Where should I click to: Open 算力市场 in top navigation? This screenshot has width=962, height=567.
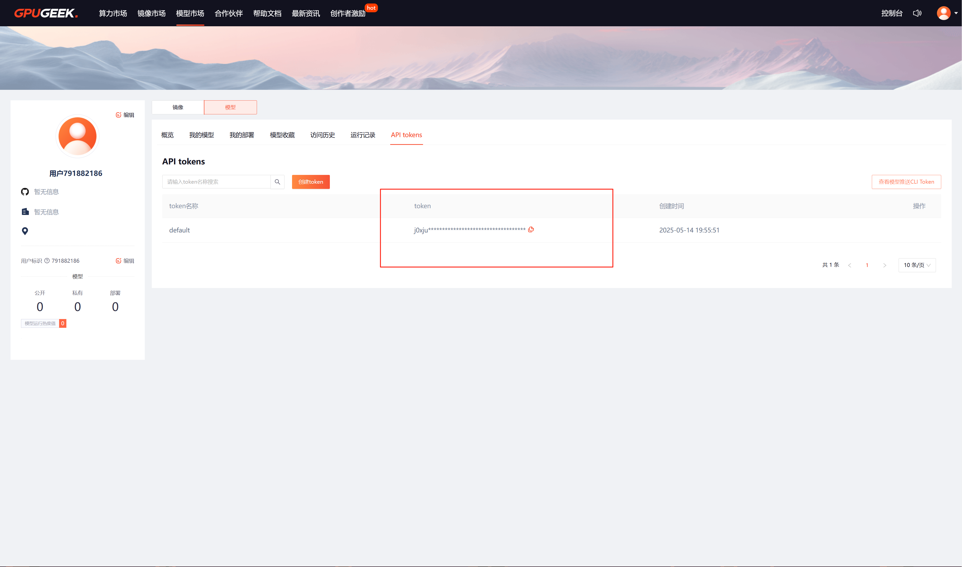click(x=113, y=13)
